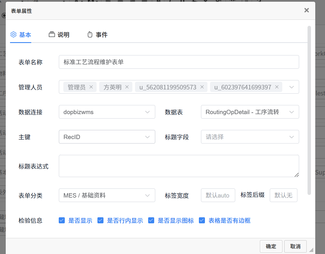
Task: Expand the 管理人员 selector chevron
Action: coord(291,87)
